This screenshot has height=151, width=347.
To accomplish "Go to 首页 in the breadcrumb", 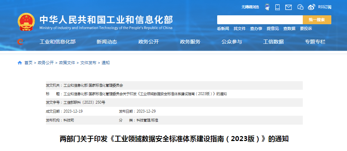I will 28,63.
